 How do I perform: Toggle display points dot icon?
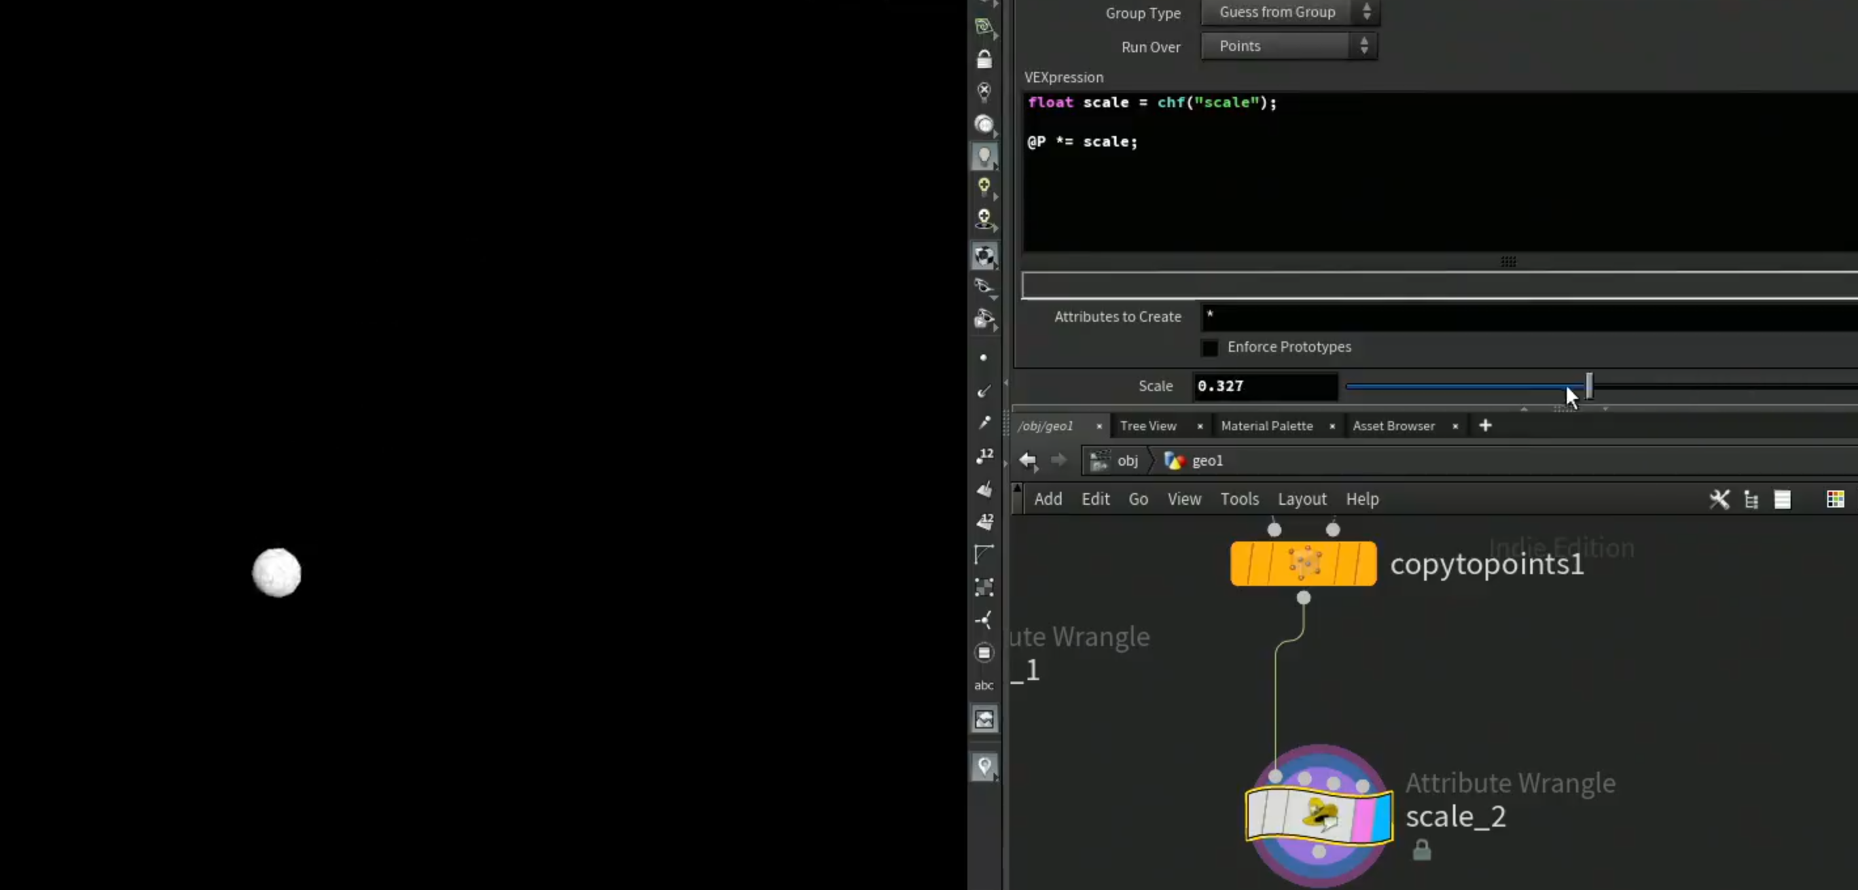983,358
